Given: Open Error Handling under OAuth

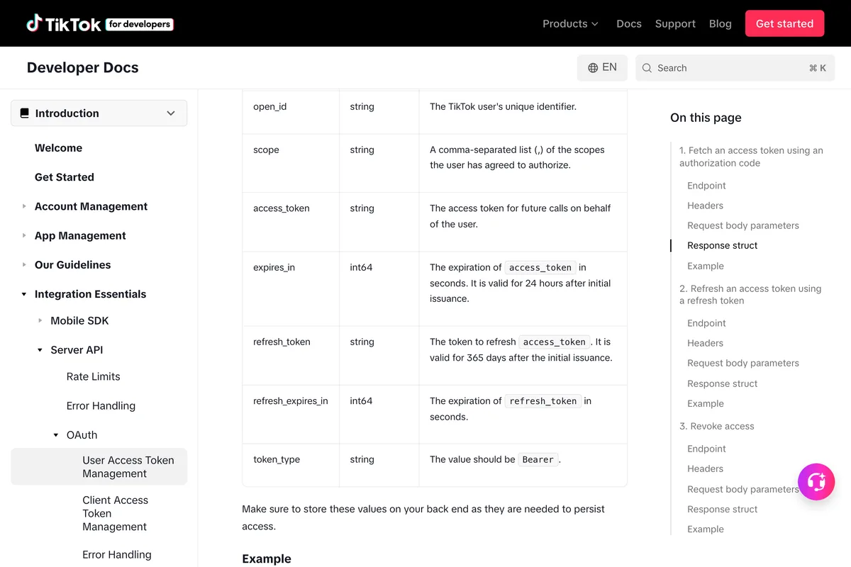Looking at the screenshot, I should point(117,554).
